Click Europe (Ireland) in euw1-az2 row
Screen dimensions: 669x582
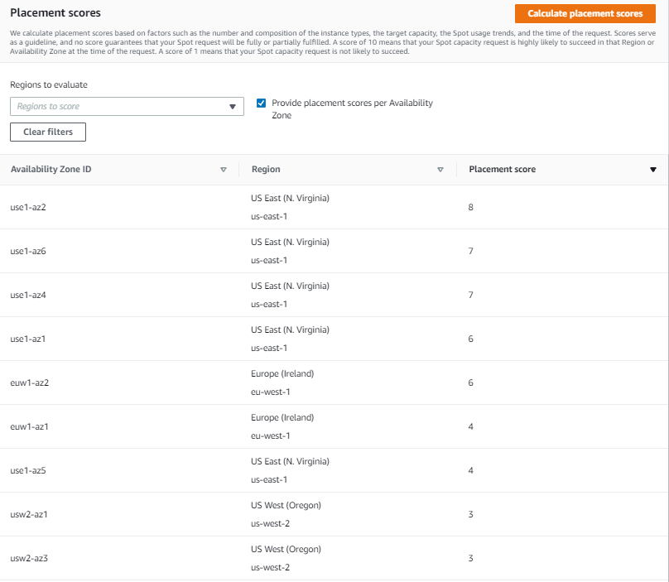pos(282,373)
